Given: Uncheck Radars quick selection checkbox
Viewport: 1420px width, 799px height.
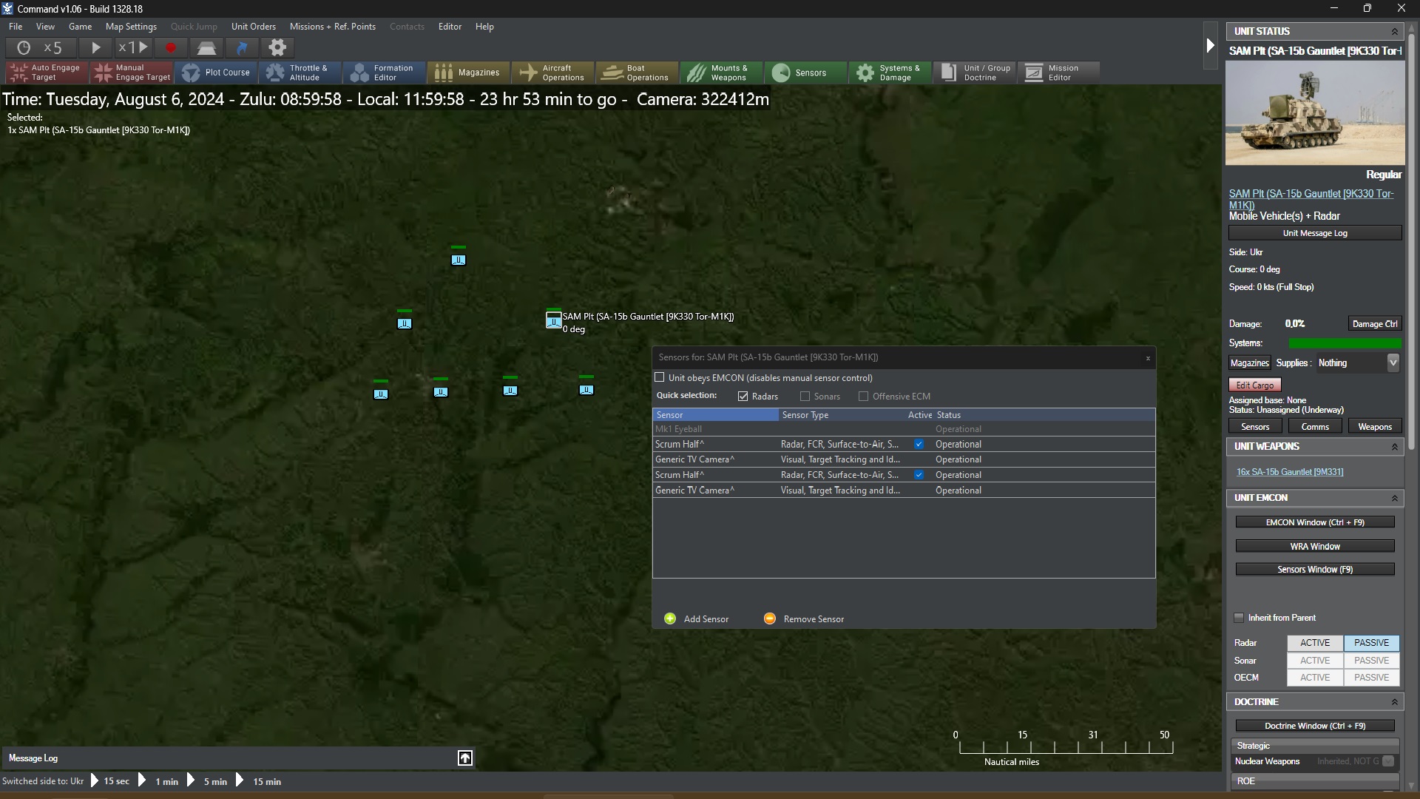Looking at the screenshot, I should 743,397.
